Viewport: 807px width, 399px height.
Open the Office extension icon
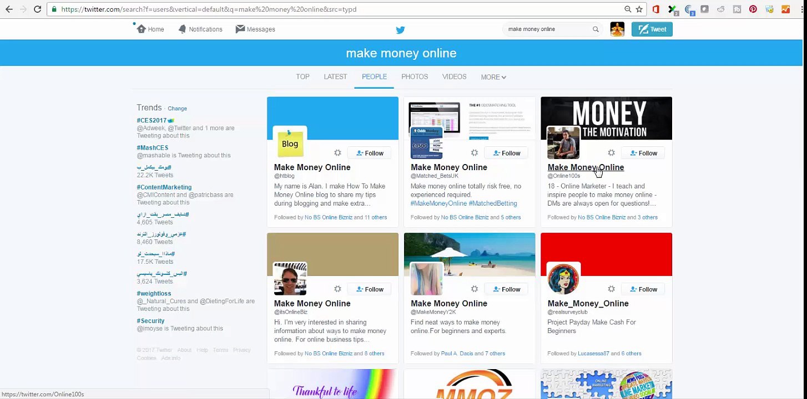[x=656, y=9]
